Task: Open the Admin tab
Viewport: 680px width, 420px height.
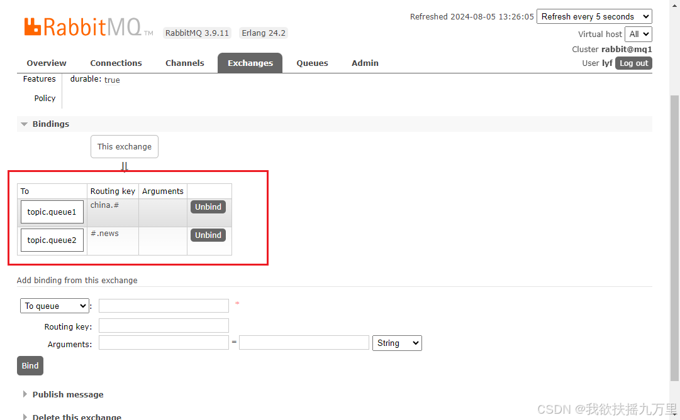Action: pos(365,63)
